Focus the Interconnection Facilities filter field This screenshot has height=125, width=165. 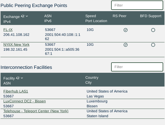point(137,67)
